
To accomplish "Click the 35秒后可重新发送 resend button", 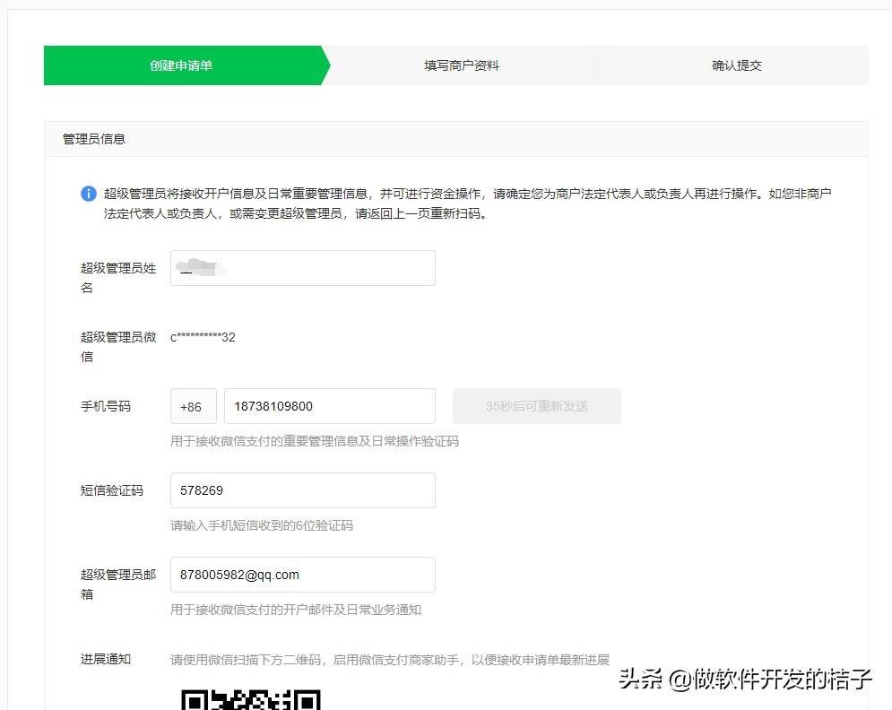I will [536, 406].
